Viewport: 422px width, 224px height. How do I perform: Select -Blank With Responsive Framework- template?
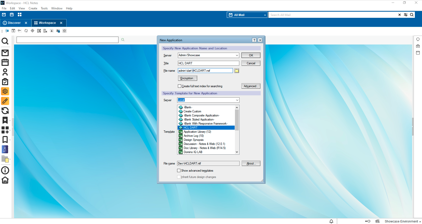coord(206,124)
